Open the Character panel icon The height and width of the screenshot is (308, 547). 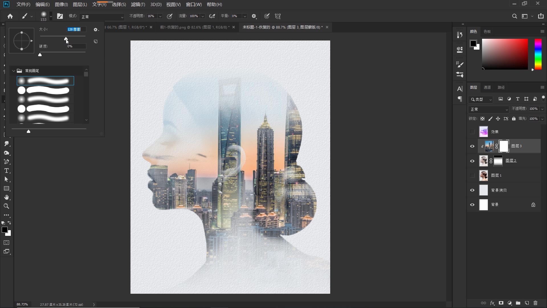coord(460,89)
